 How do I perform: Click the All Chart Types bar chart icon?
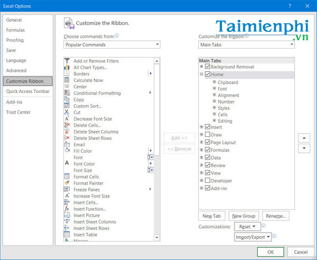(67, 67)
